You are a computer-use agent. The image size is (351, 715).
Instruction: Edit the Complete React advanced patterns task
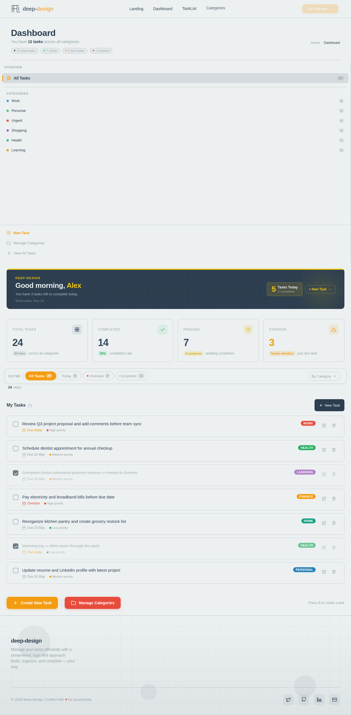(x=324, y=474)
